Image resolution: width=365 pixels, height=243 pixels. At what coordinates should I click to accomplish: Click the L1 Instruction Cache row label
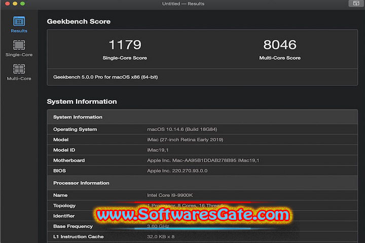point(79,236)
